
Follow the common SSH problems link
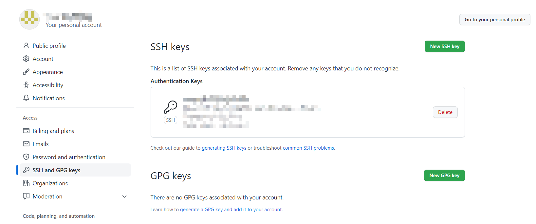click(x=308, y=148)
